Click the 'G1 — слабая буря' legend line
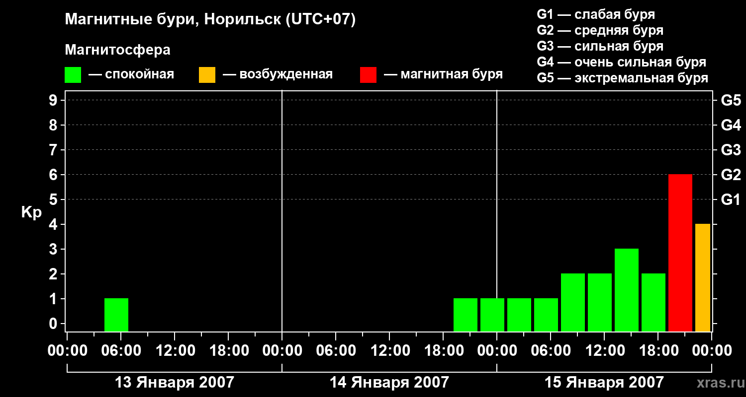 596,14
